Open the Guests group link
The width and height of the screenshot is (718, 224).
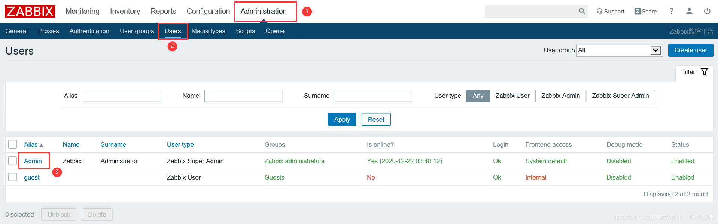[x=274, y=177]
